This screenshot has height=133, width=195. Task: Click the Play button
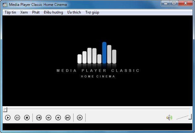click(x=8, y=118)
